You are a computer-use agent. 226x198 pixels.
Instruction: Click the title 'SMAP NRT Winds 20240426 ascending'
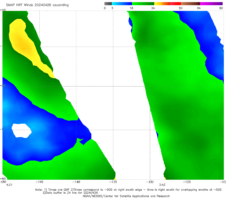[37, 5]
